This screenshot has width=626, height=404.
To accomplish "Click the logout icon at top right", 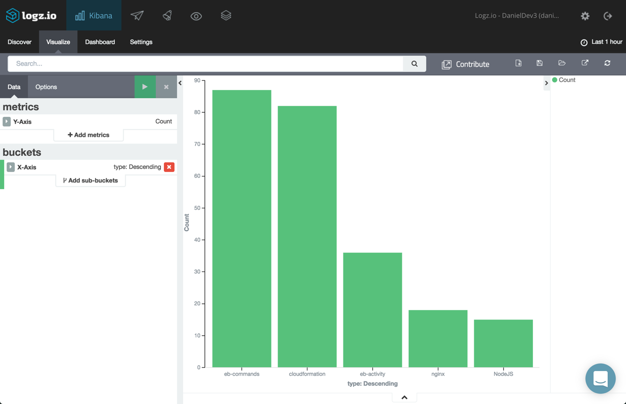I will pos(608,16).
